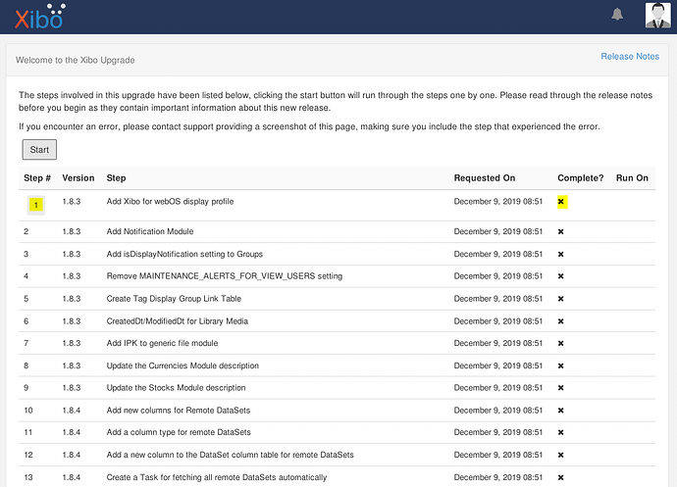This screenshot has height=487, width=677.
Task: Click step number 7 cell
Action: [x=26, y=343]
